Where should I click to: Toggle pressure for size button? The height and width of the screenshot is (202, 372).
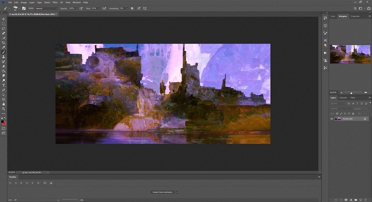point(139,8)
